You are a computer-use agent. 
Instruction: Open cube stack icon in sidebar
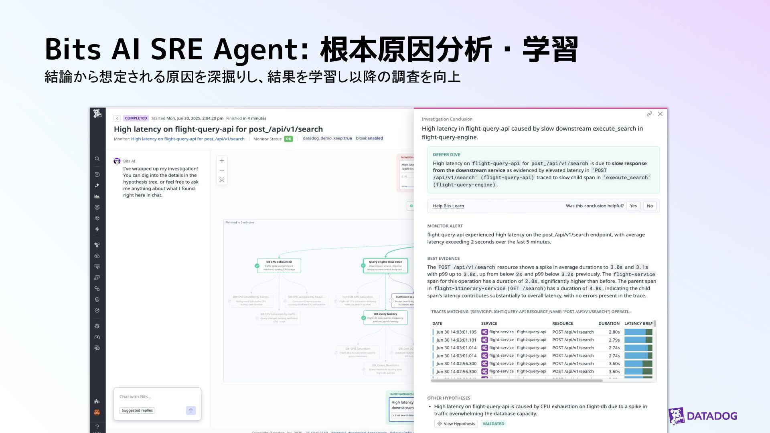coord(97,218)
